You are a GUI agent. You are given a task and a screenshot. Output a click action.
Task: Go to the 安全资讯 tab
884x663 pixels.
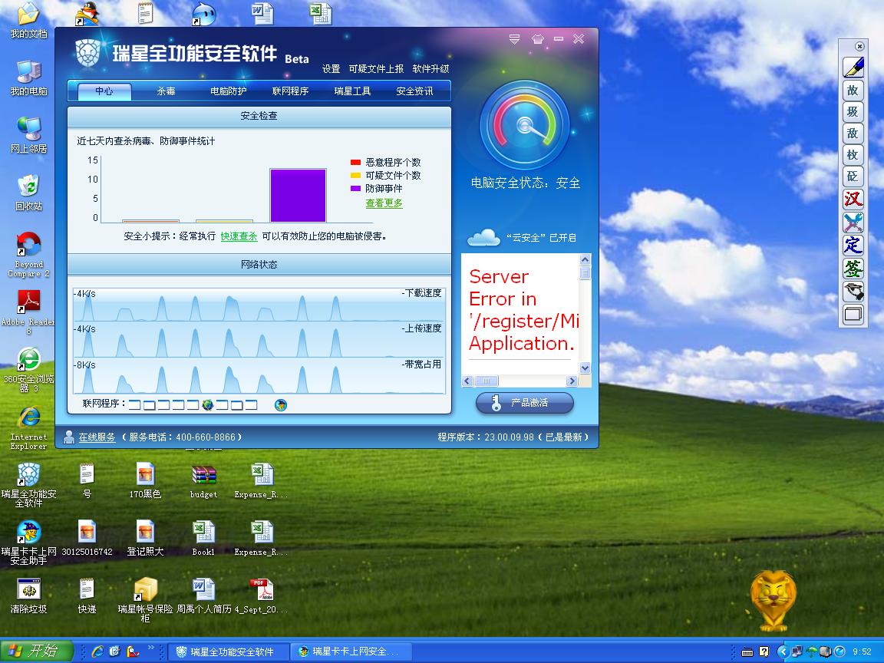click(414, 91)
